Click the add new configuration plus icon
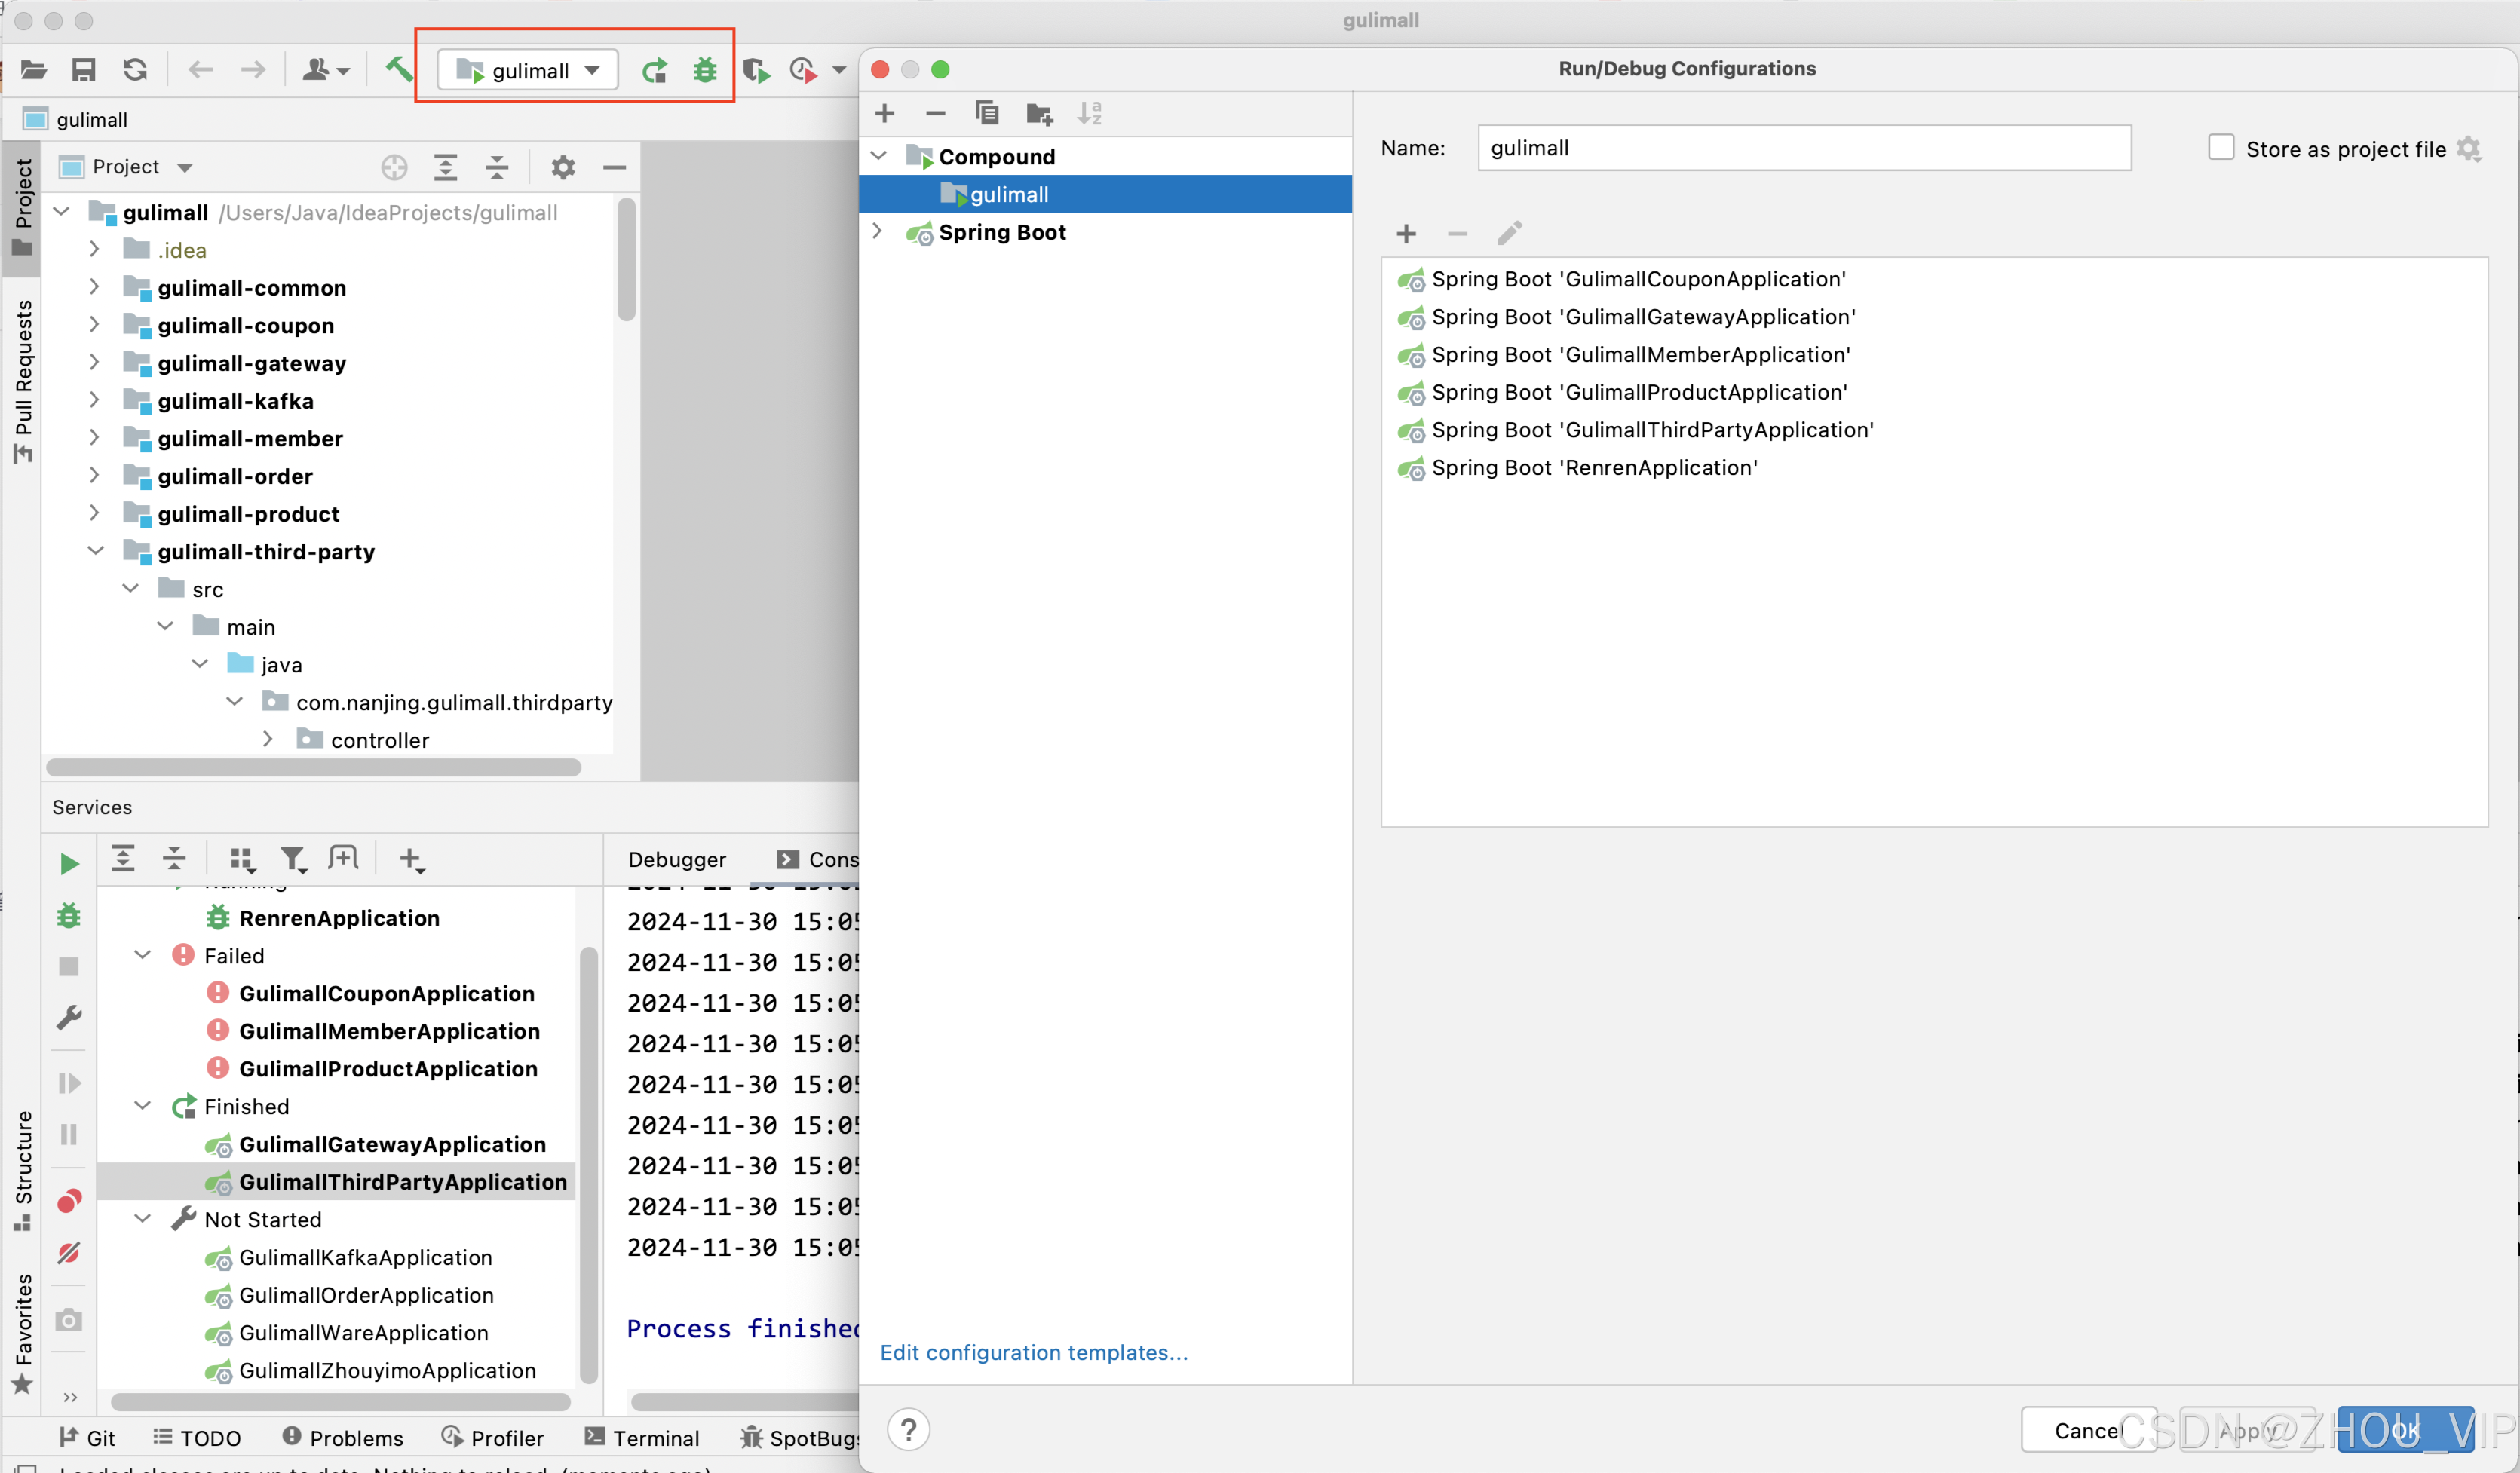This screenshot has width=2520, height=1473. click(x=884, y=113)
